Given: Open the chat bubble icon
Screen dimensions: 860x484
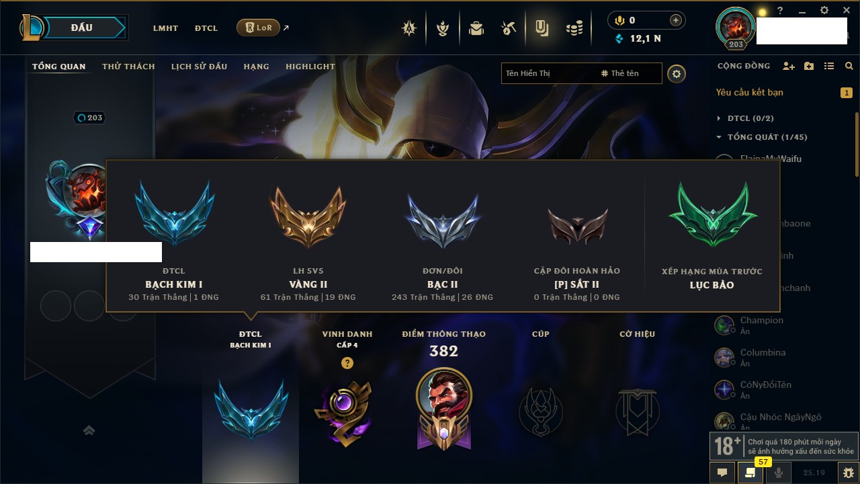Looking at the screenshot, I should coord(722,473).
